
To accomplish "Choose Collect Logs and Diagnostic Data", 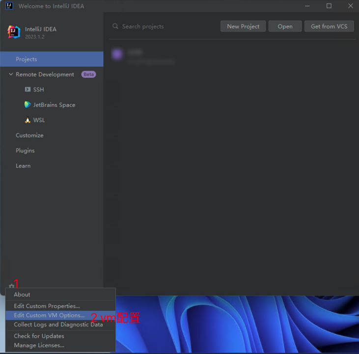I will pyautogui.click(x=61, y=324).
